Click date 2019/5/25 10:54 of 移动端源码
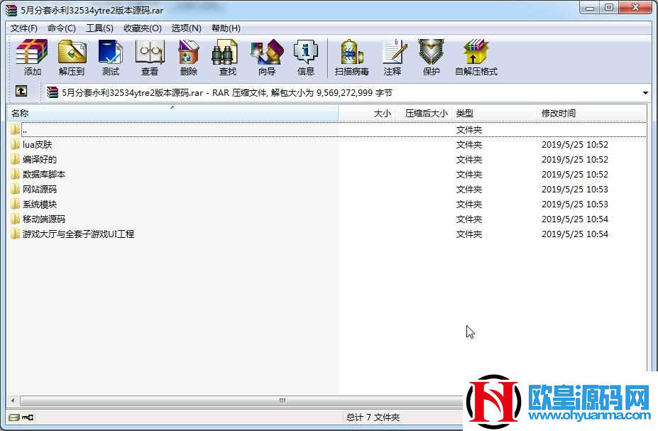The image size is (658, 431). coord(574,219)
